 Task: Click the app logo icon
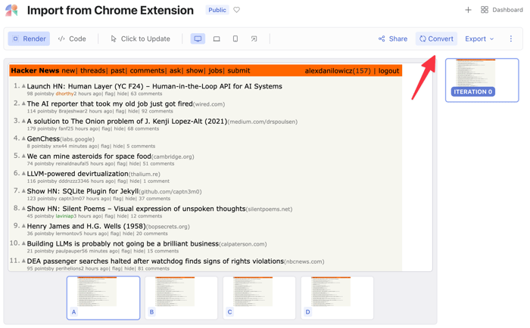(11, 10)
